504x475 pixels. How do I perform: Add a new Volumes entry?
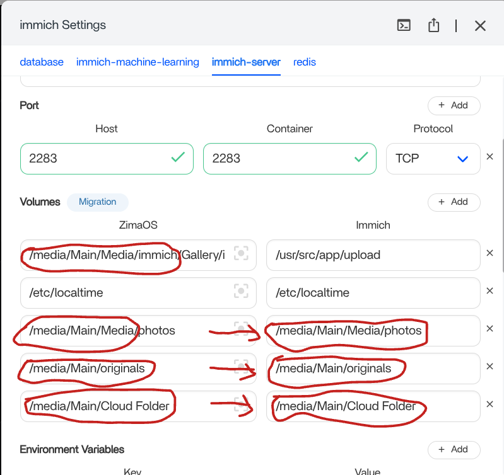tap(454, 202)
